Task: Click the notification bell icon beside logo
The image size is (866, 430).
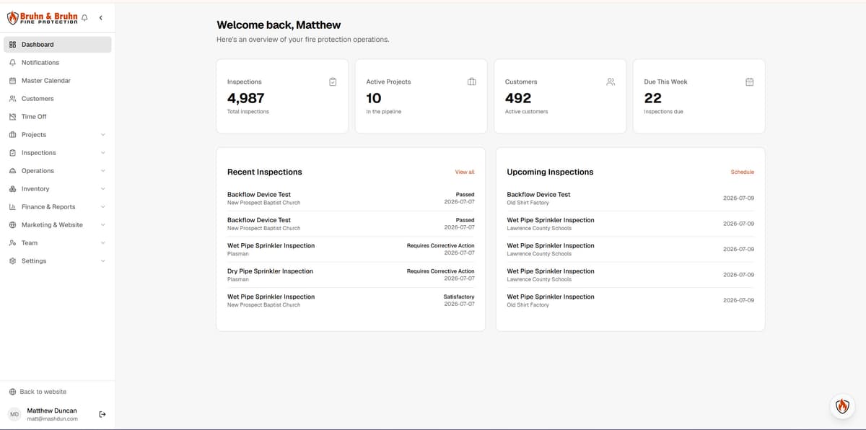Action: (85, 17)
